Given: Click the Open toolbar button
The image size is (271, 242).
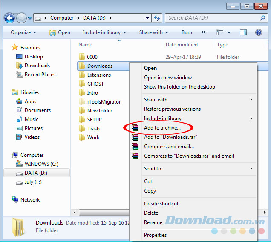Looking at the screenshot, I should pyautogui.click(x=60, y=32).
